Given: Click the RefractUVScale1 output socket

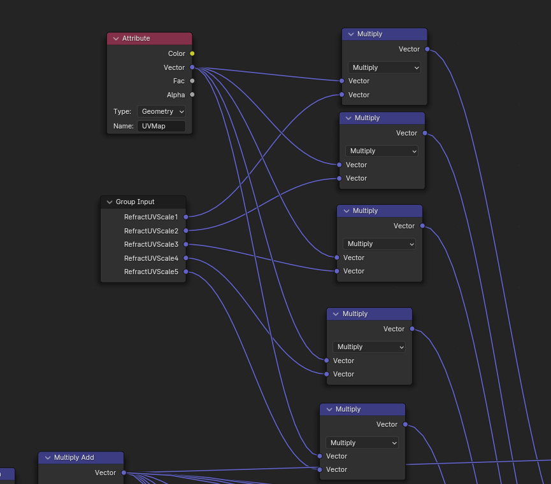Looking at the screenshot, I should coord(186,217).
